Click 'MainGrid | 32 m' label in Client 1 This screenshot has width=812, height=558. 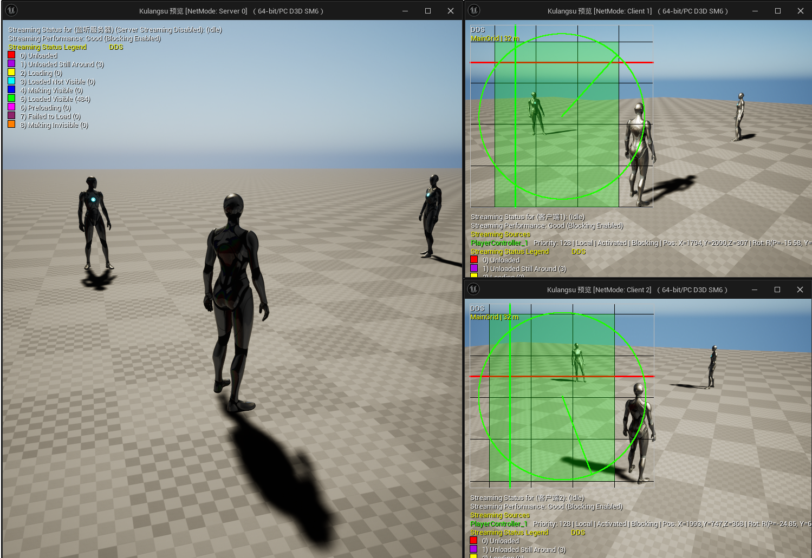(x=495, y=38)
